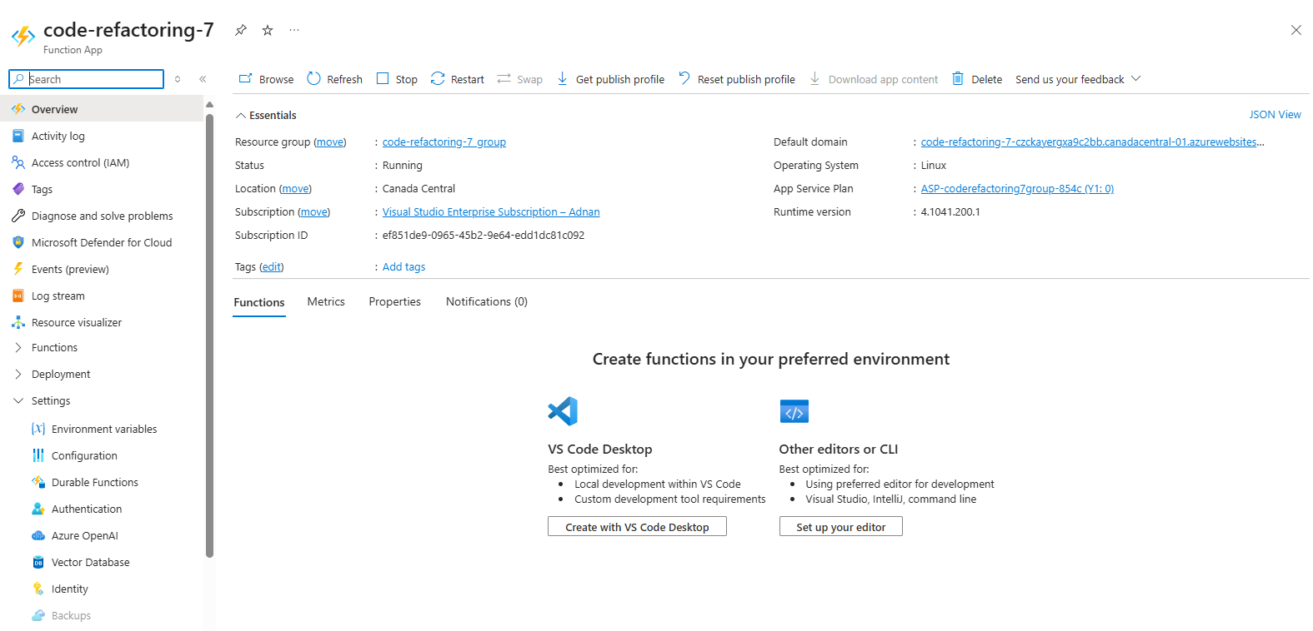Image resolution: width=1313 pixels, height=631 pixels.
Task: Collapse the Essentials section
Action: coord(266,115)
